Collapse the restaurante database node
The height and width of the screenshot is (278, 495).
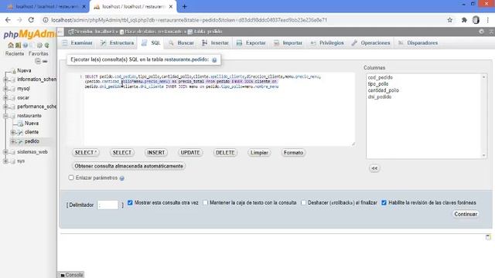(5, 116)
